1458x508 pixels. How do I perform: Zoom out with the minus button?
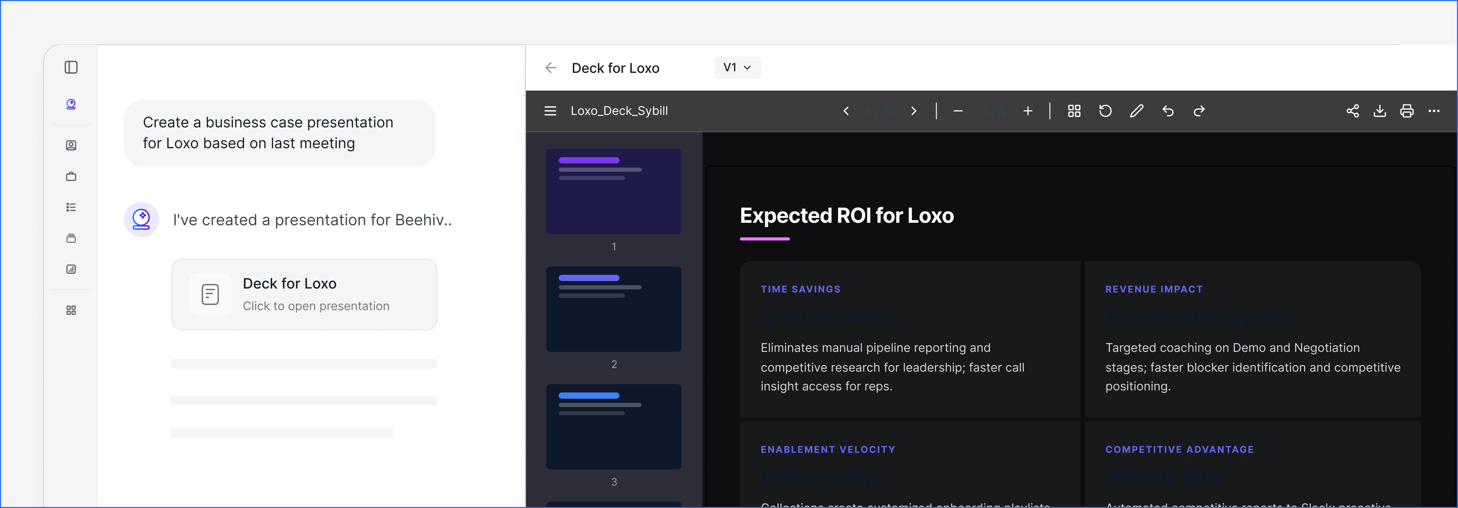pos(958,111)
